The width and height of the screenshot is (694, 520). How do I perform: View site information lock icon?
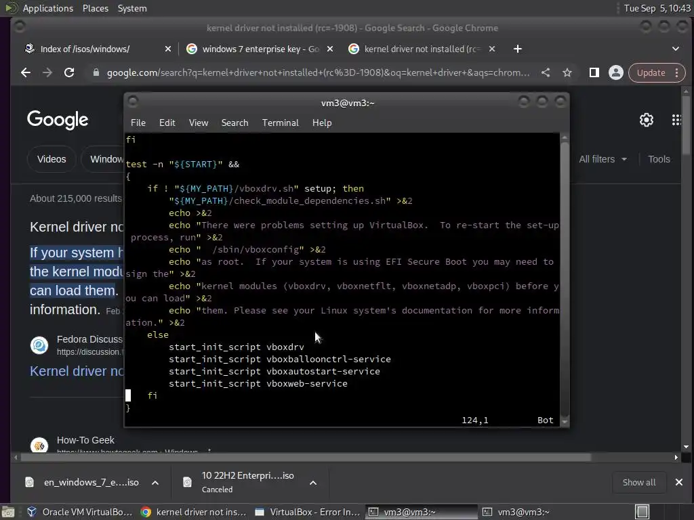(x=96, y=72)
